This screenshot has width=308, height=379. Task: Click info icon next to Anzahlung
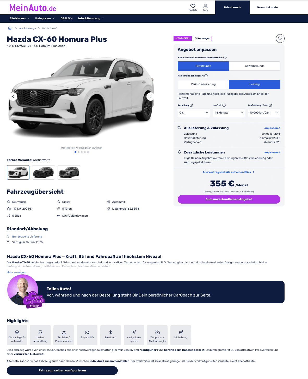coord(191,105)
